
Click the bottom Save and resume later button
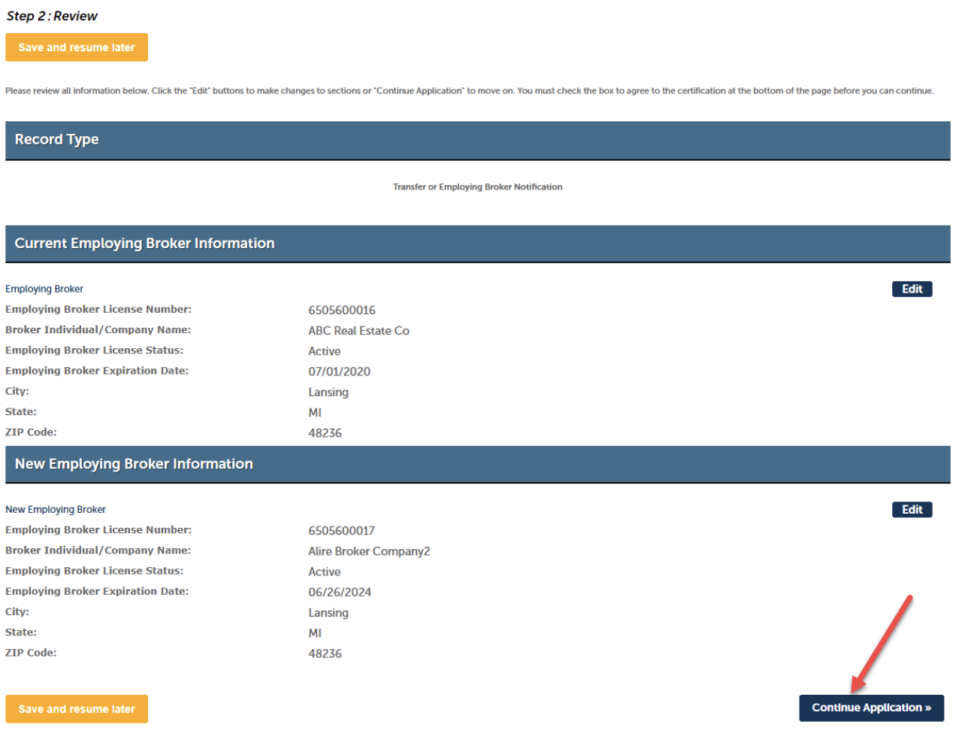click(77, 709)
